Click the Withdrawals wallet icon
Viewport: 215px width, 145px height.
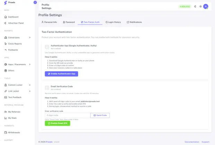click(6, 133)
